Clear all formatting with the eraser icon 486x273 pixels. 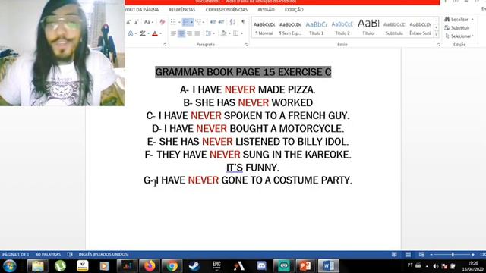(162, 22)
